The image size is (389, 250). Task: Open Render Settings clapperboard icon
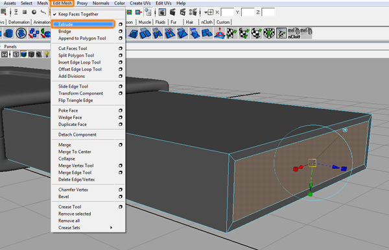click(193, 12)
